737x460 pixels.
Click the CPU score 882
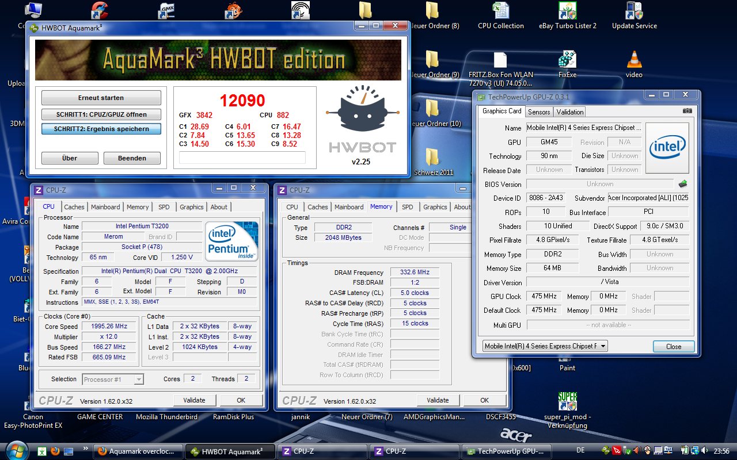tap(283, 115)
